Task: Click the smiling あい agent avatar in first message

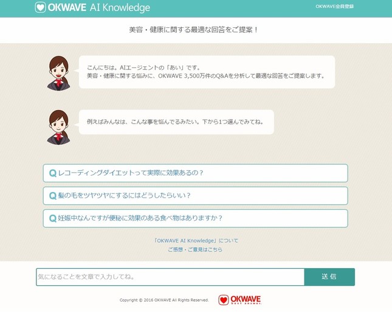Action: [x=59, y=73]
